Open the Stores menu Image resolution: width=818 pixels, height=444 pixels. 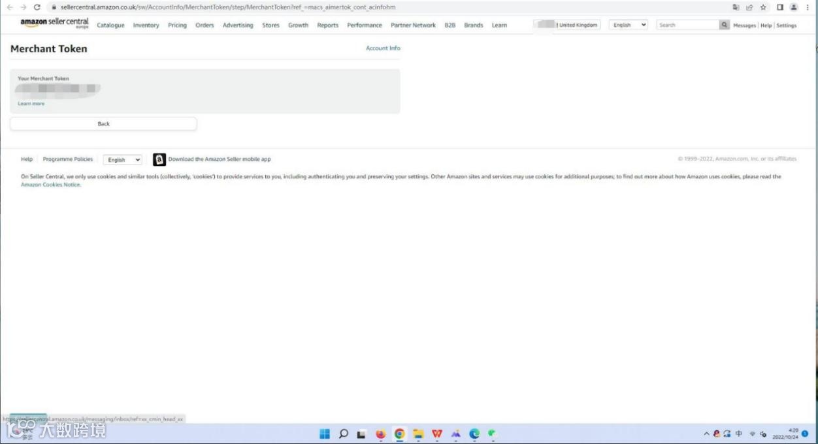pyautogui.click(x=270, y=25)
